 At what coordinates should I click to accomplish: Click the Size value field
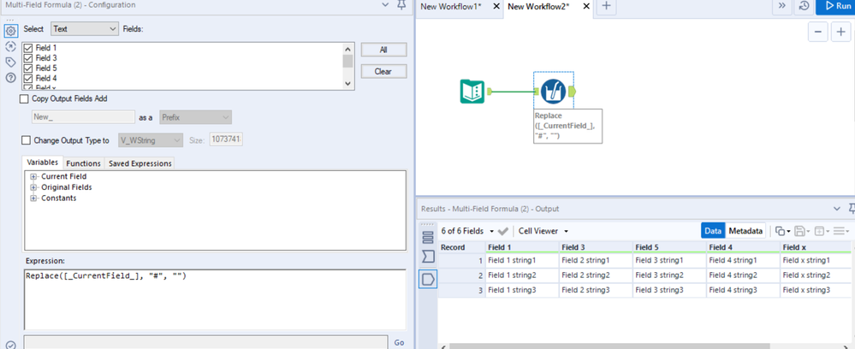226,140
